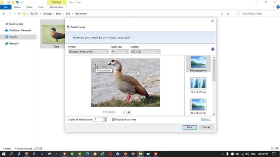280x157 pixels.
Task: Click the Undo icon in quick access toolbar
Action: (x=17, y=2)
